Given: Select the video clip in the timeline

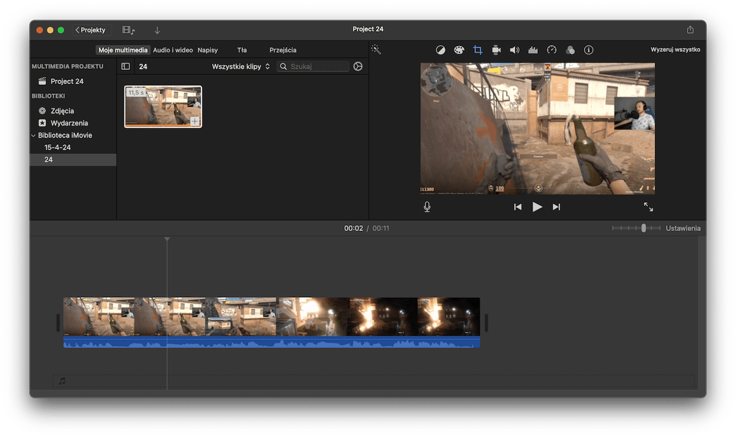Looking at the screenshot, I should [x=272, y=317].
